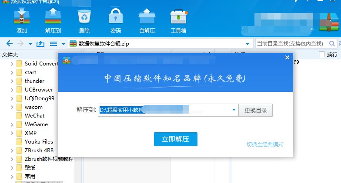Expand the Zbrush软件视频教程 folder node
Screen dimensions: 341x183
click(12, 159)
